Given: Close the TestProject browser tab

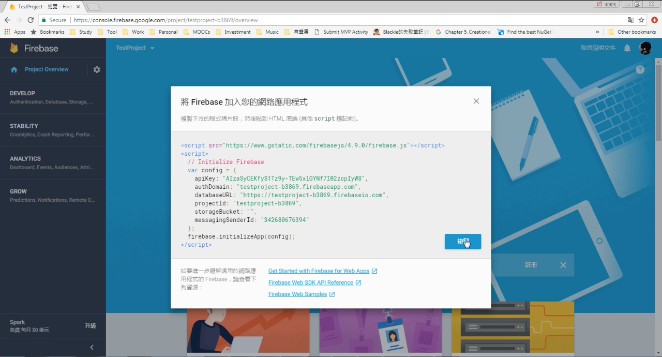Looking at the screenshot, I should click(78, 7).
